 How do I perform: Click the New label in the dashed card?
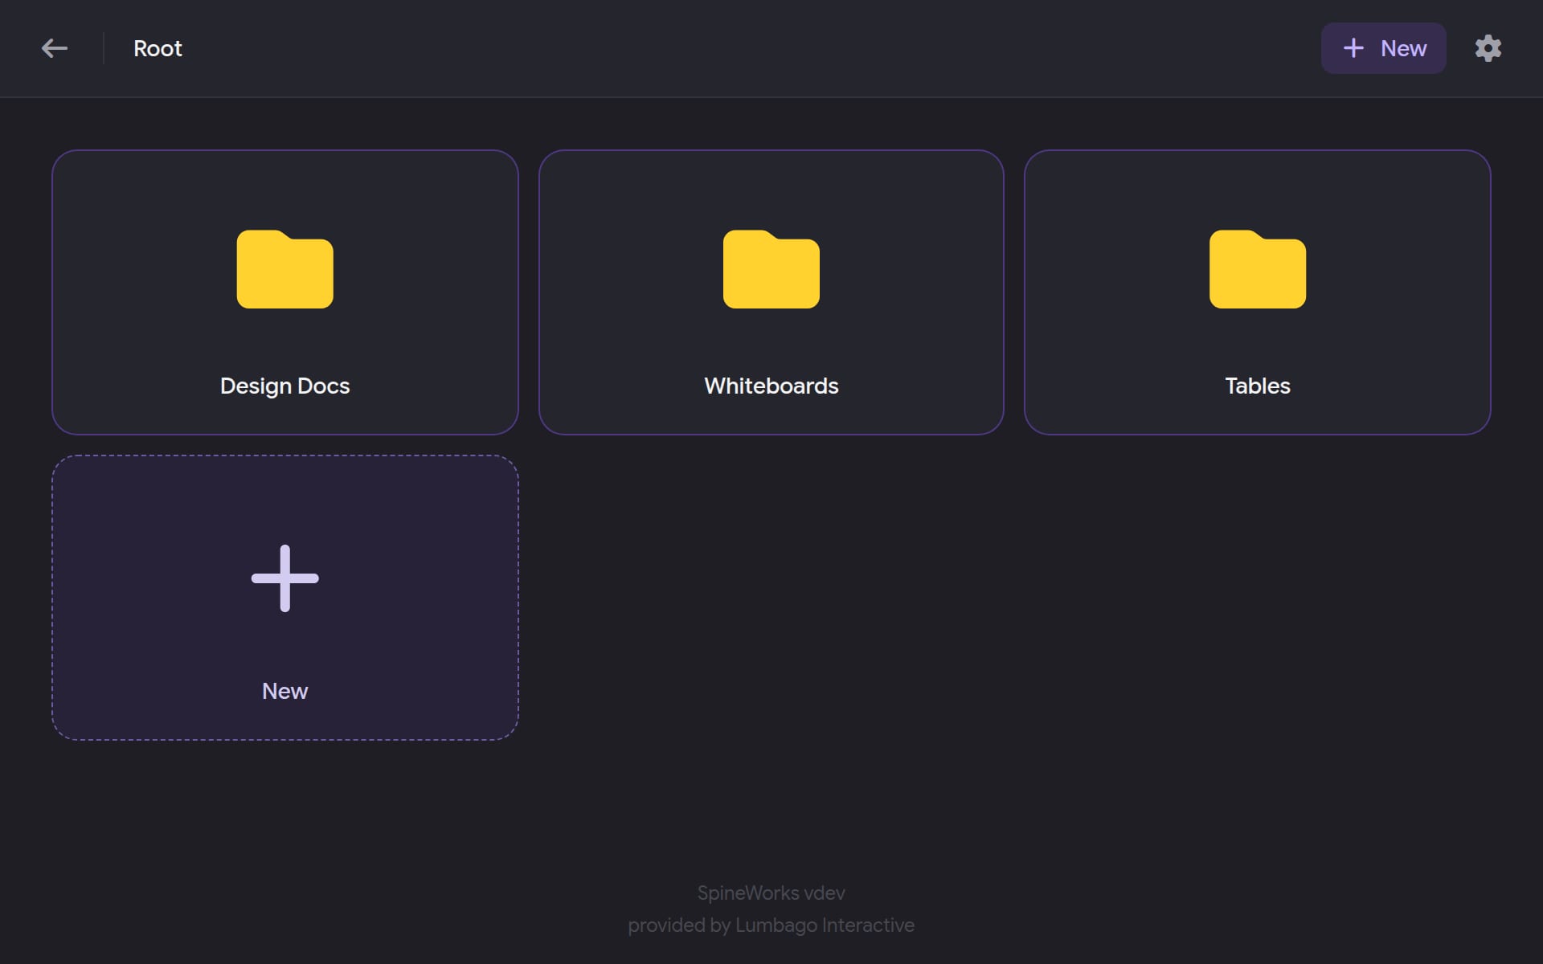coord(284,691)
